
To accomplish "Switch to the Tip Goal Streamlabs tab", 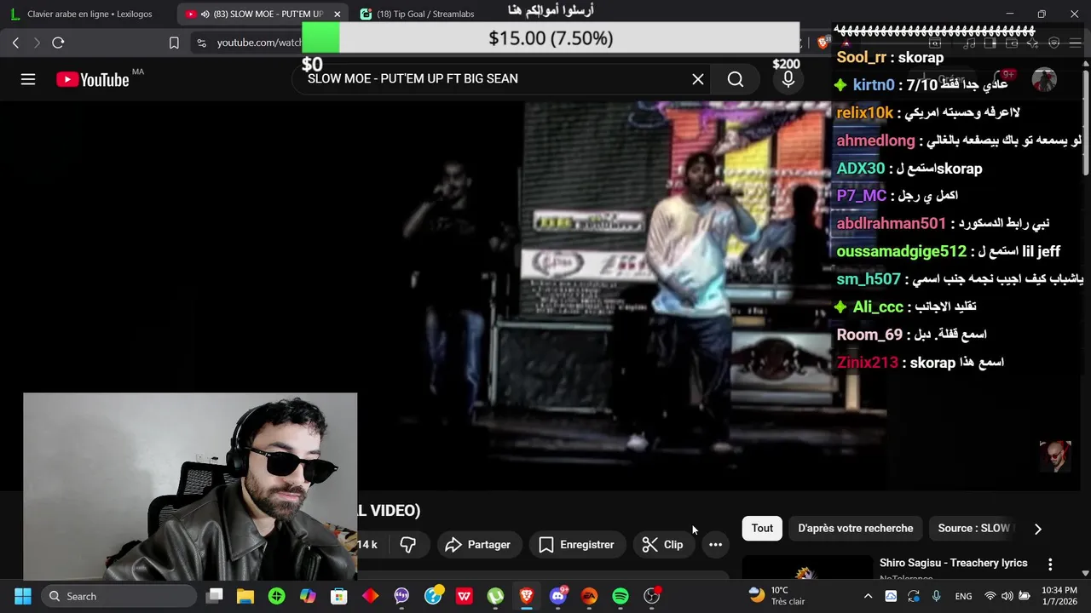I will [x=424, y=14].
